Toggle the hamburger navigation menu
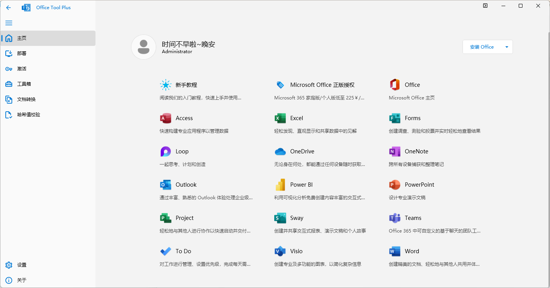 click(x=9, y=23)
